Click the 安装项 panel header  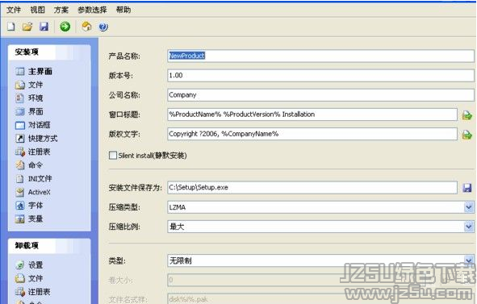[x=49, y=52]
